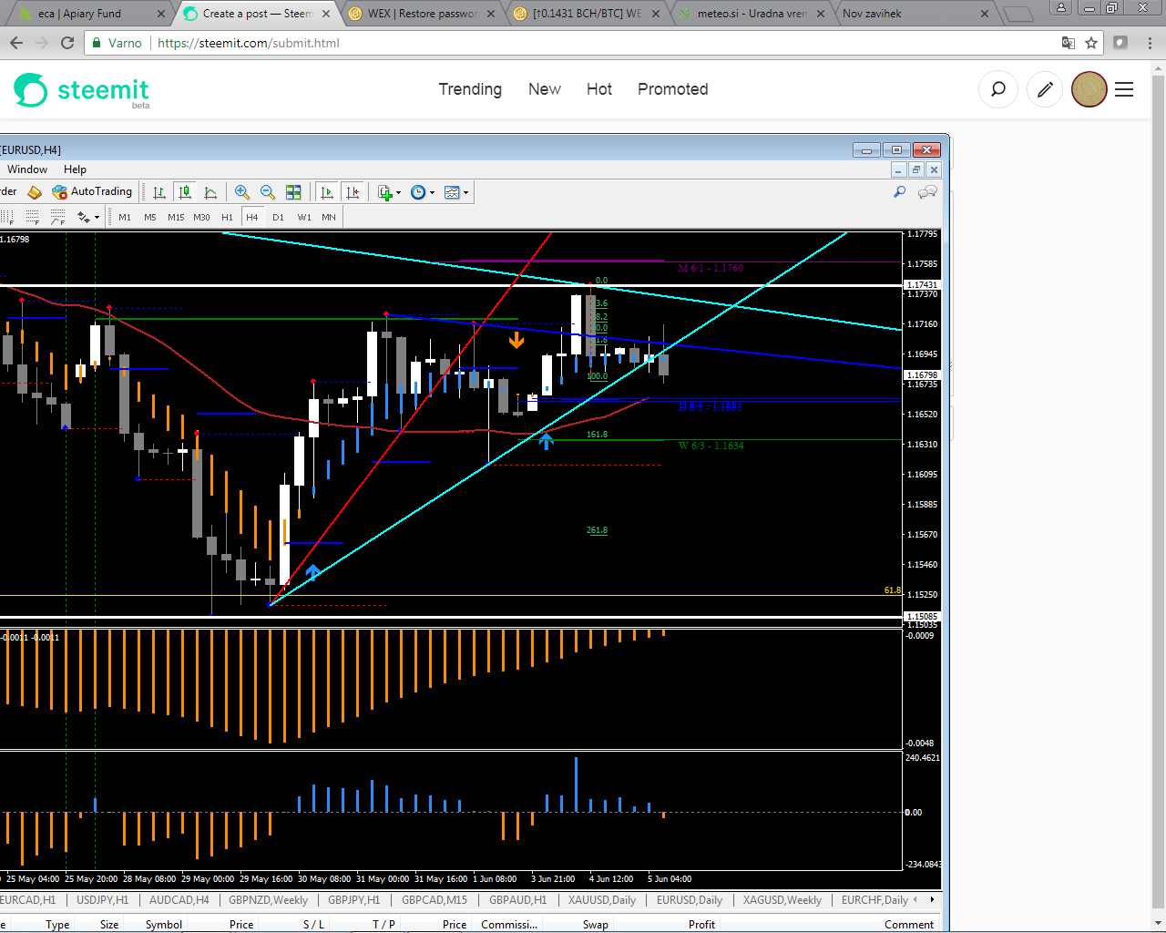Select the W1 timeframe
Image resolution: width=1166 pixels, height=933 pixels.
[x=304, y=217]
